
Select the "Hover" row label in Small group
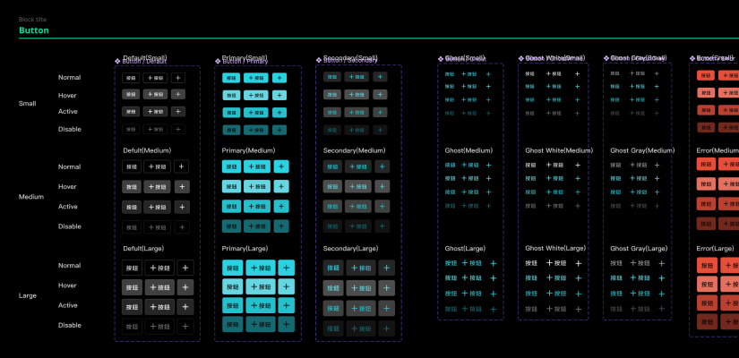pos(67,95)
